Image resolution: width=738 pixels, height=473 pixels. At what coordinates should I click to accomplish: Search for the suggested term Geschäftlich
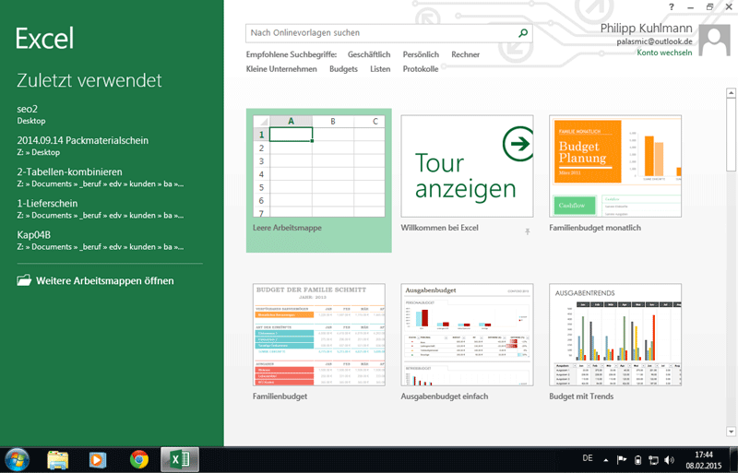[369, 54]
